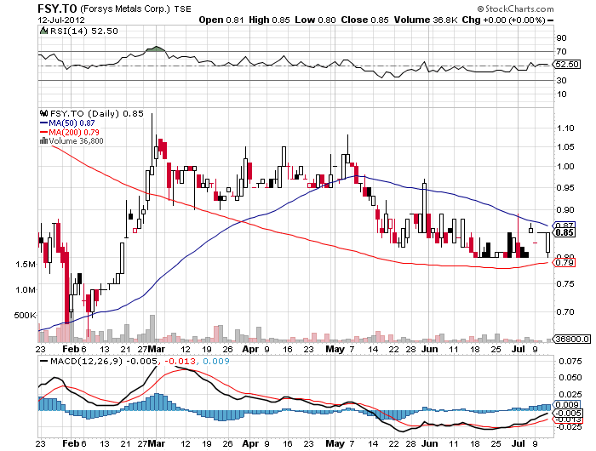The image size is (596, 451).
Task: Click the FSY.TO (Daily) 0.85 legend
Action: tap(97, 113)
